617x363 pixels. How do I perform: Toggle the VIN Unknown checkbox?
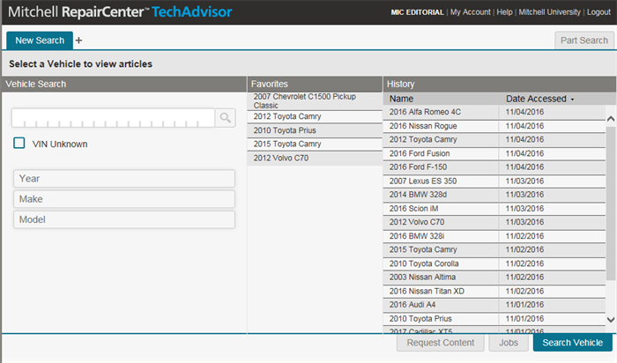coord(19,143)
